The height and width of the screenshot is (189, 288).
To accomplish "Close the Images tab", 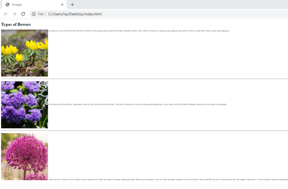I will click(62, 5).
